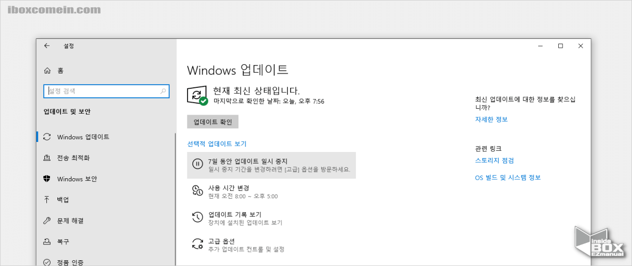Screen dimensions: 632x266
Task: Go to the 백업 page
Action: pyautogui.click(x=106, y=200)
